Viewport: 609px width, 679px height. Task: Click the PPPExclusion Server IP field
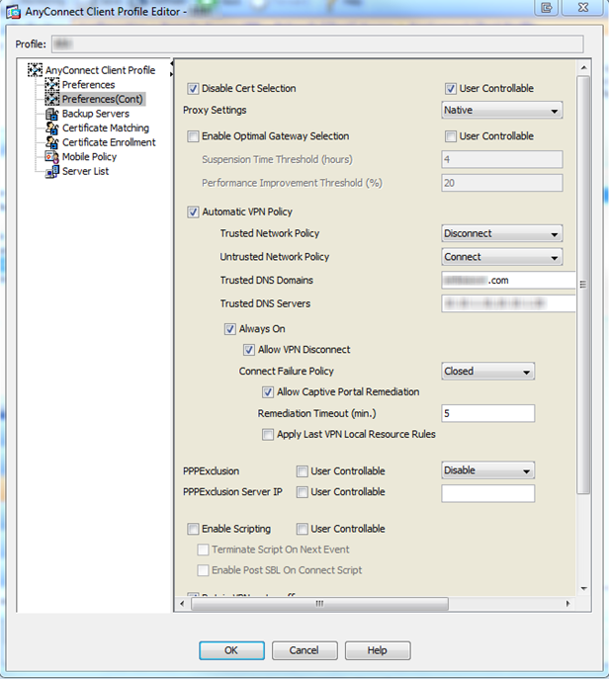pos(487,493)
